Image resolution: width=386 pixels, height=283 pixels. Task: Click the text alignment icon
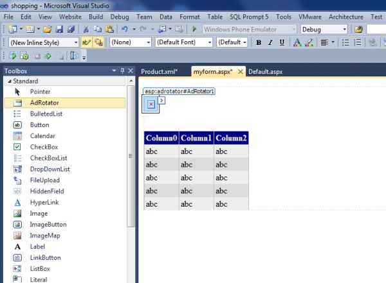click(324, 42)
